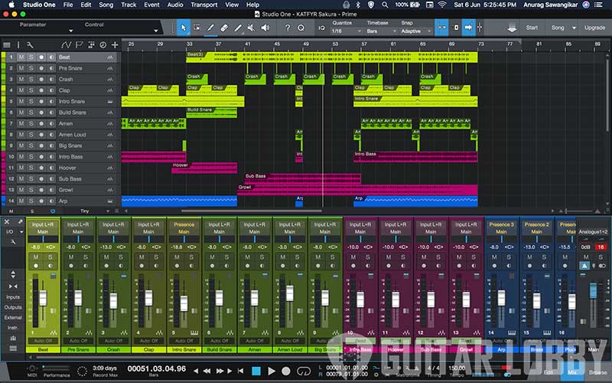Open the Song menu
The width and height of the screenshot is (612, 383).
(x=106, y=5)
